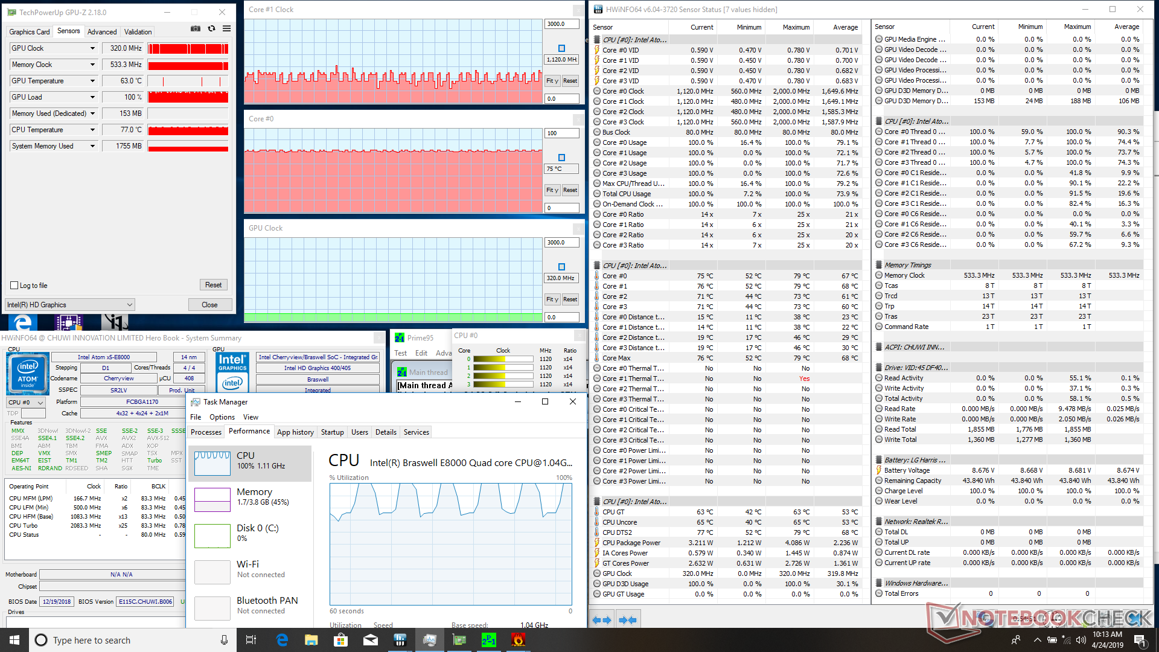Open the GPU Clock sensor dropdown

tap(92, 48)
